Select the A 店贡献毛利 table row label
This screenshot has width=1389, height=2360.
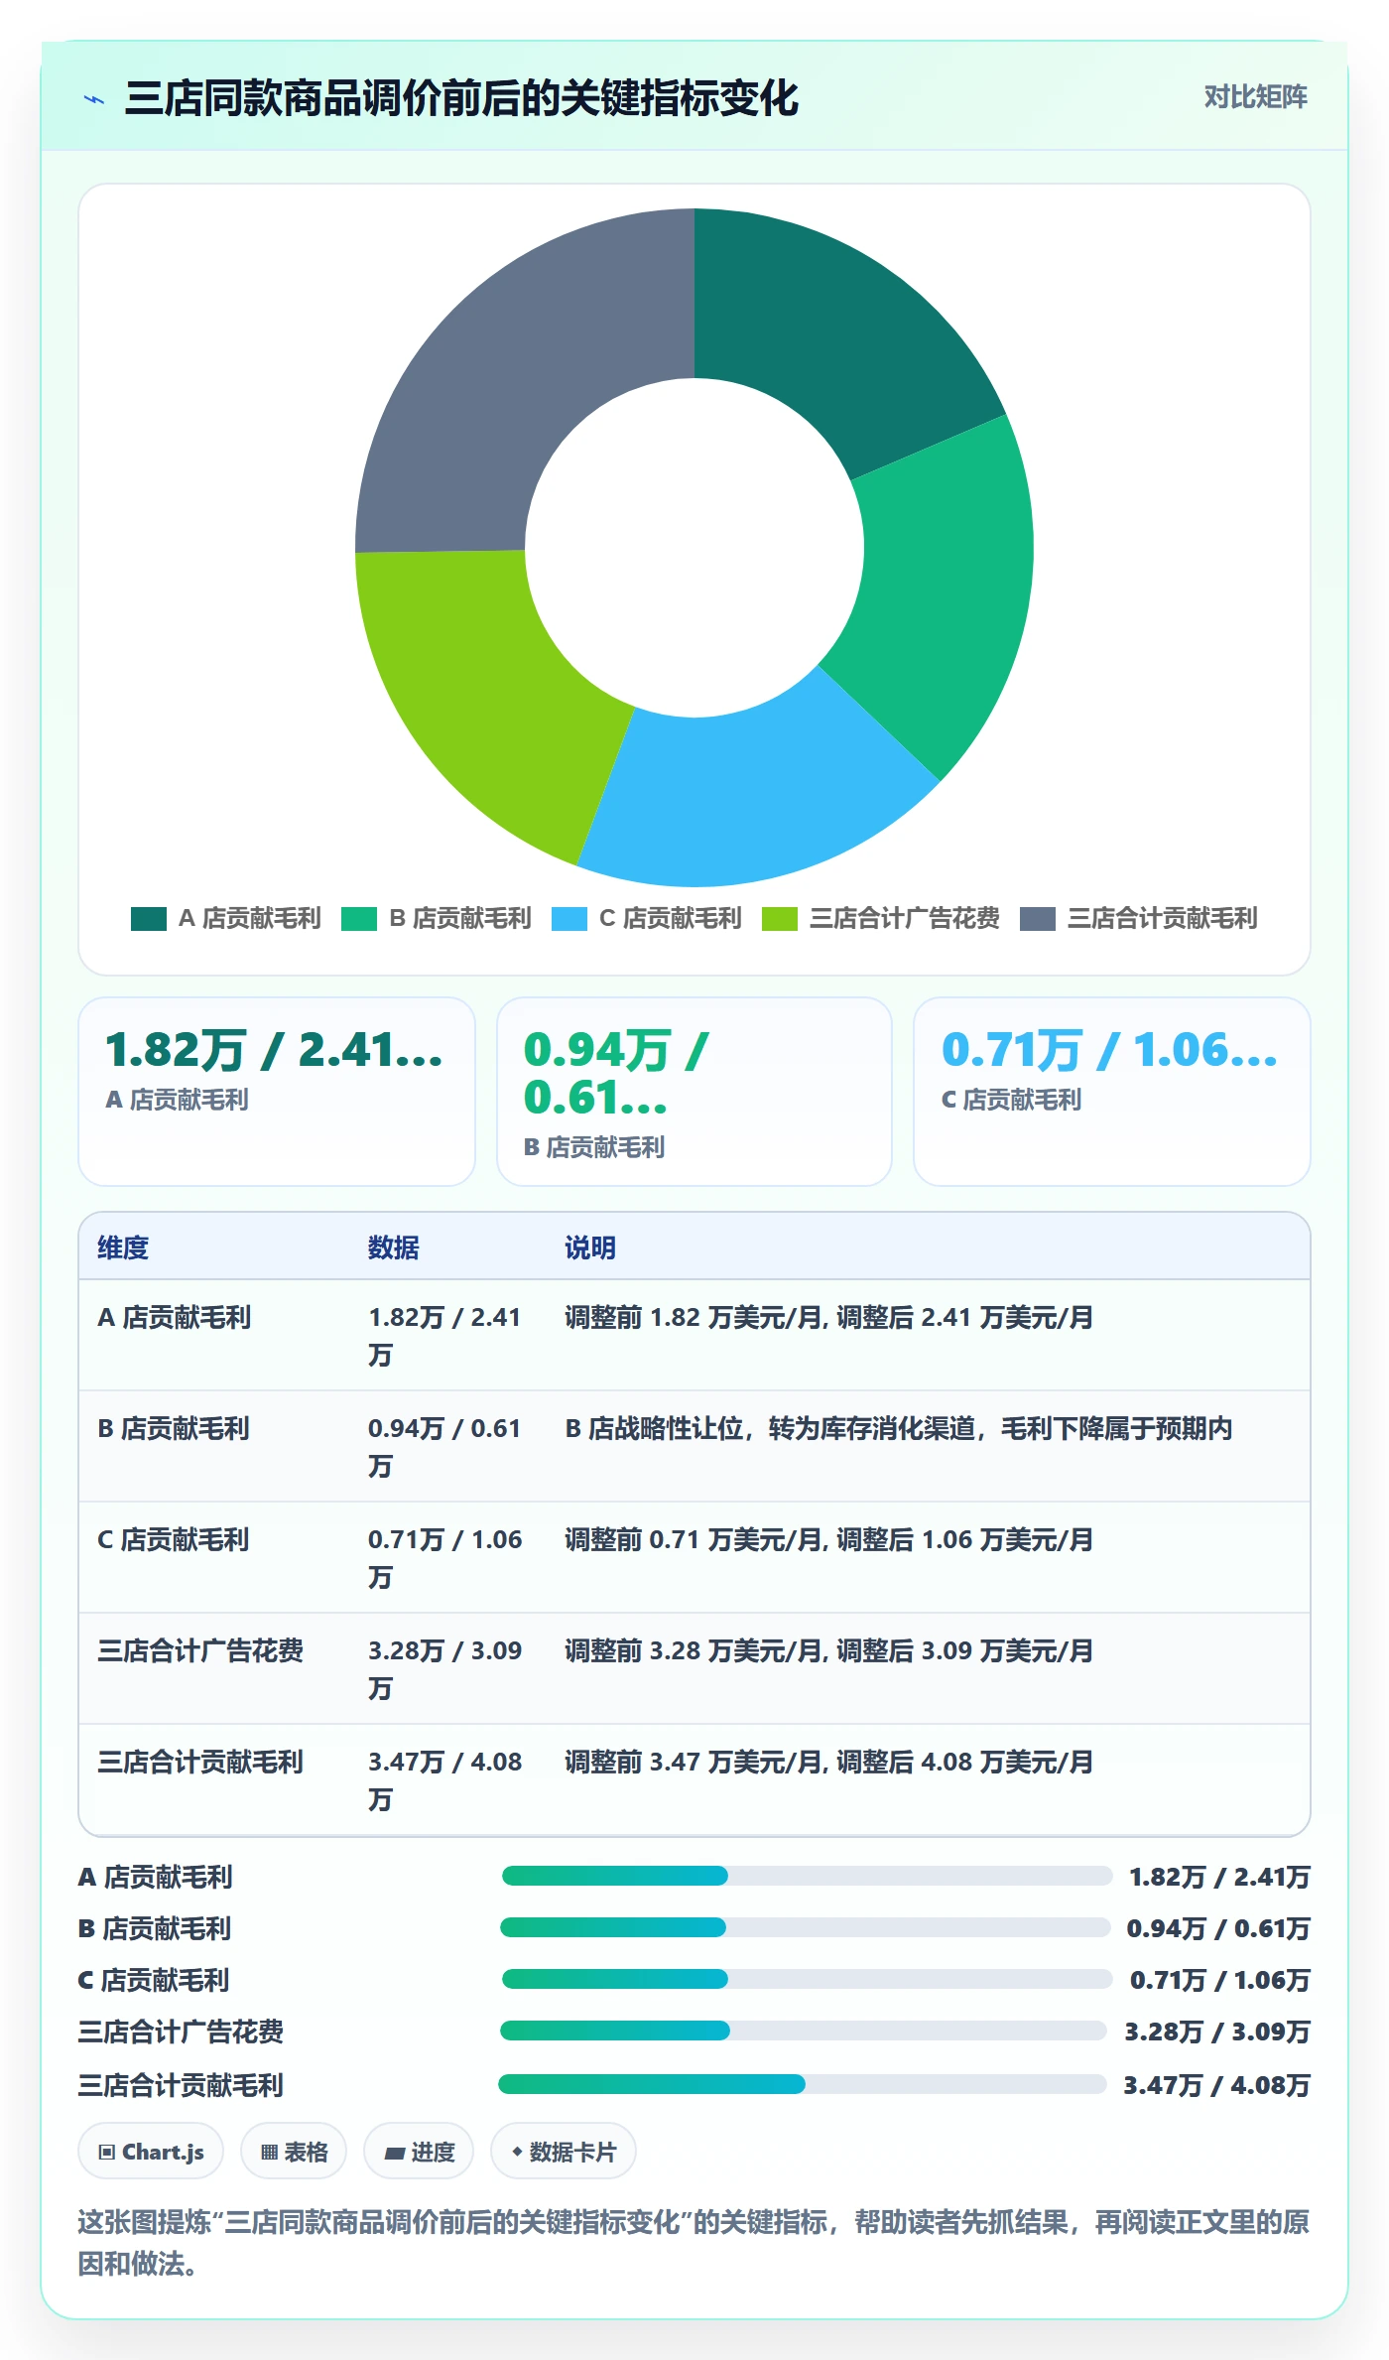tap(175, 1318)
